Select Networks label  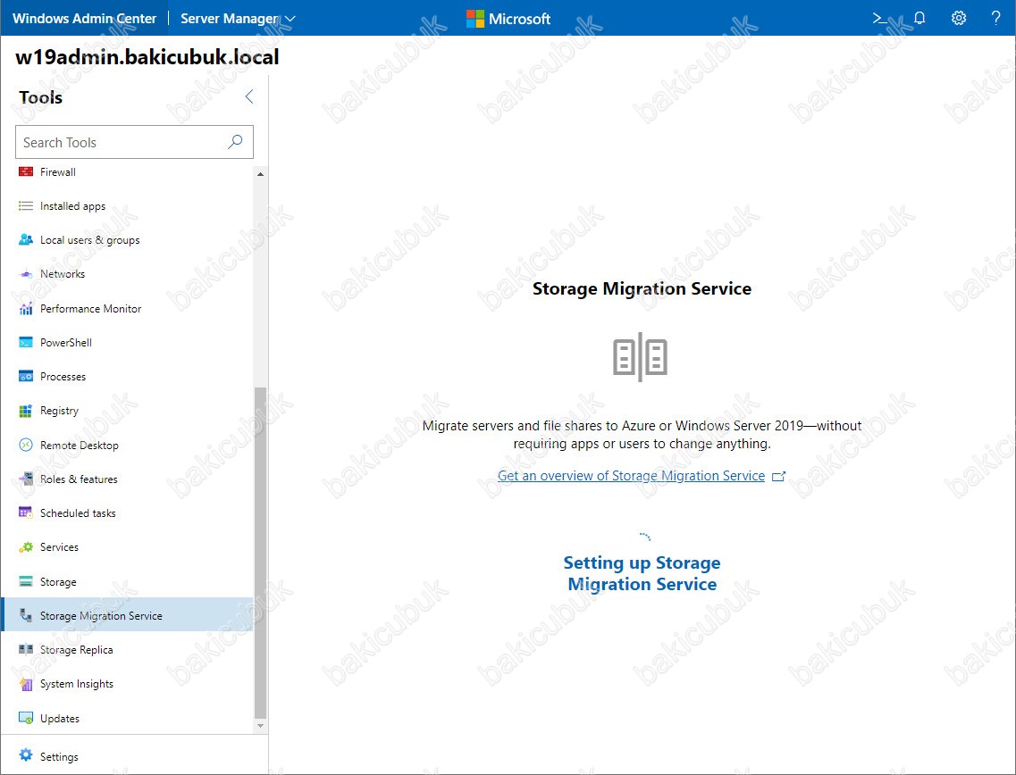[63, 274]
